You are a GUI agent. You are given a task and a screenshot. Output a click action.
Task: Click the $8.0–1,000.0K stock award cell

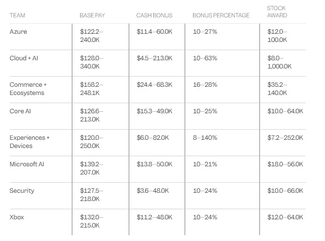[x=279, y=62]
